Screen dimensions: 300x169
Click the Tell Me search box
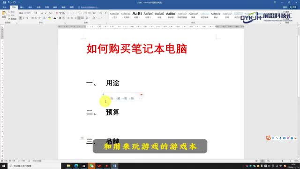89,8
